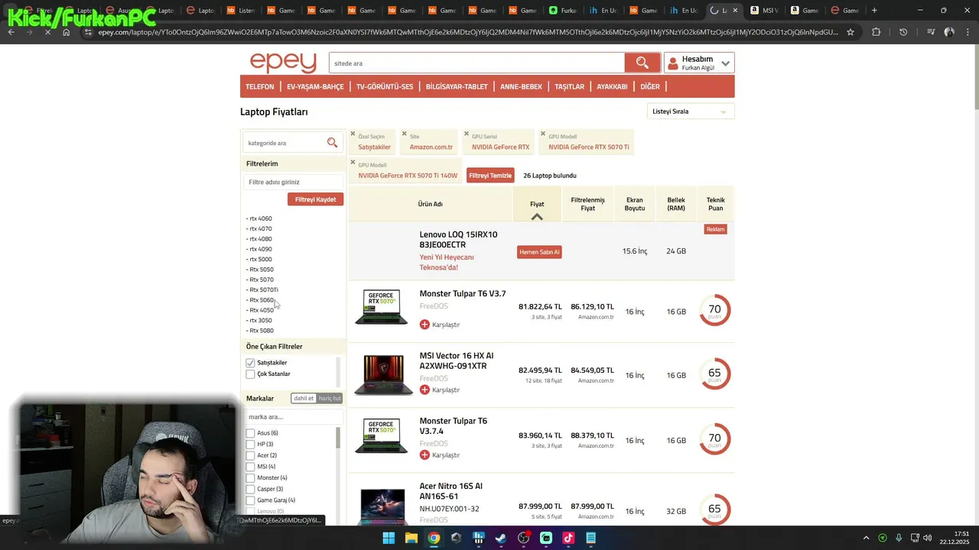The image size is (979, 550).
Task: Open the Acer Nitro 16S AI AN16S-61 product link
Action: tap(450, 490)
